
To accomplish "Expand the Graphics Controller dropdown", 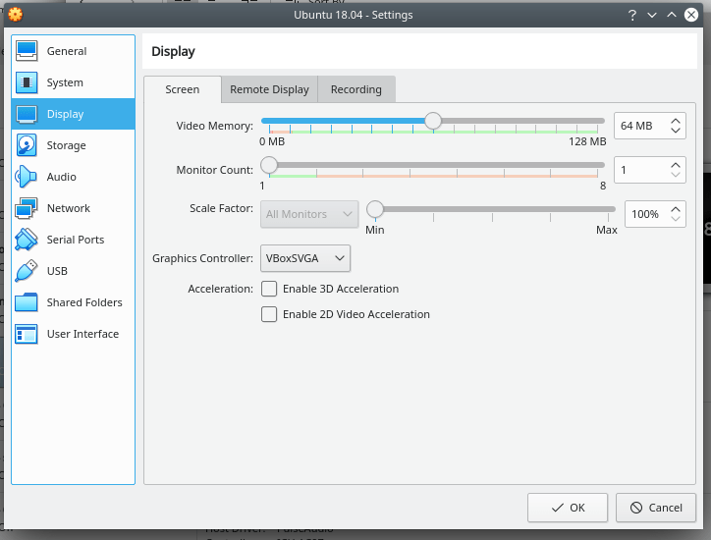I will [305, 258].
